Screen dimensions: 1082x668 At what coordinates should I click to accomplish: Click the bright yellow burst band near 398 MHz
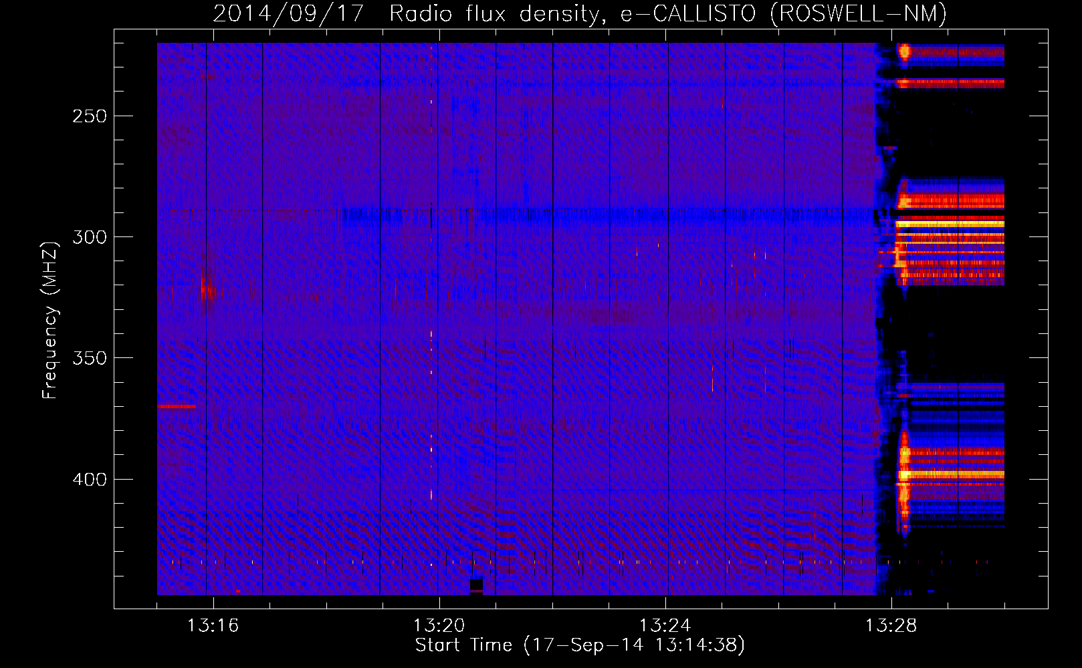(x=951, y=474)
